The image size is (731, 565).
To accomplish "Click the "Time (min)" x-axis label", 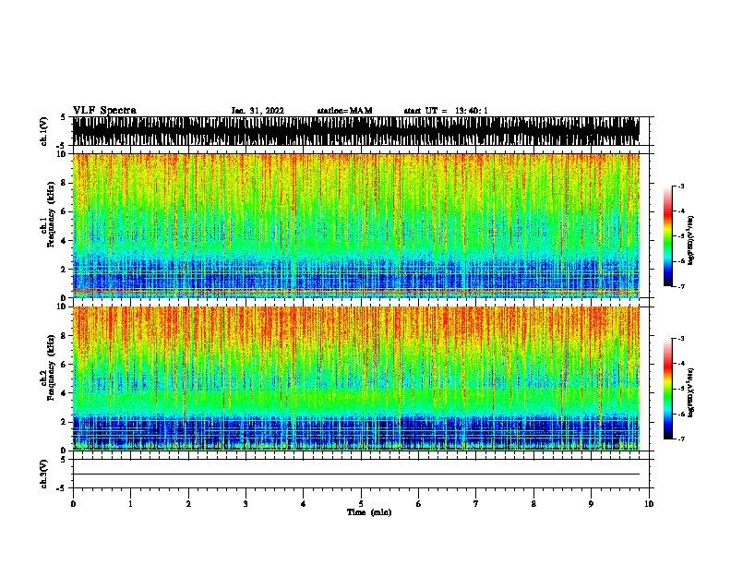I will click(369, 512).
